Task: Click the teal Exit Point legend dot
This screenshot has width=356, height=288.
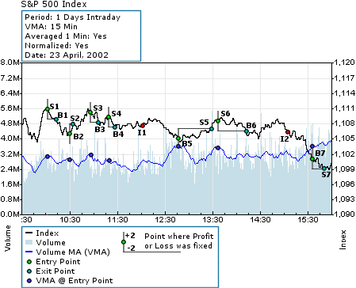Action: tap(29, 271)
